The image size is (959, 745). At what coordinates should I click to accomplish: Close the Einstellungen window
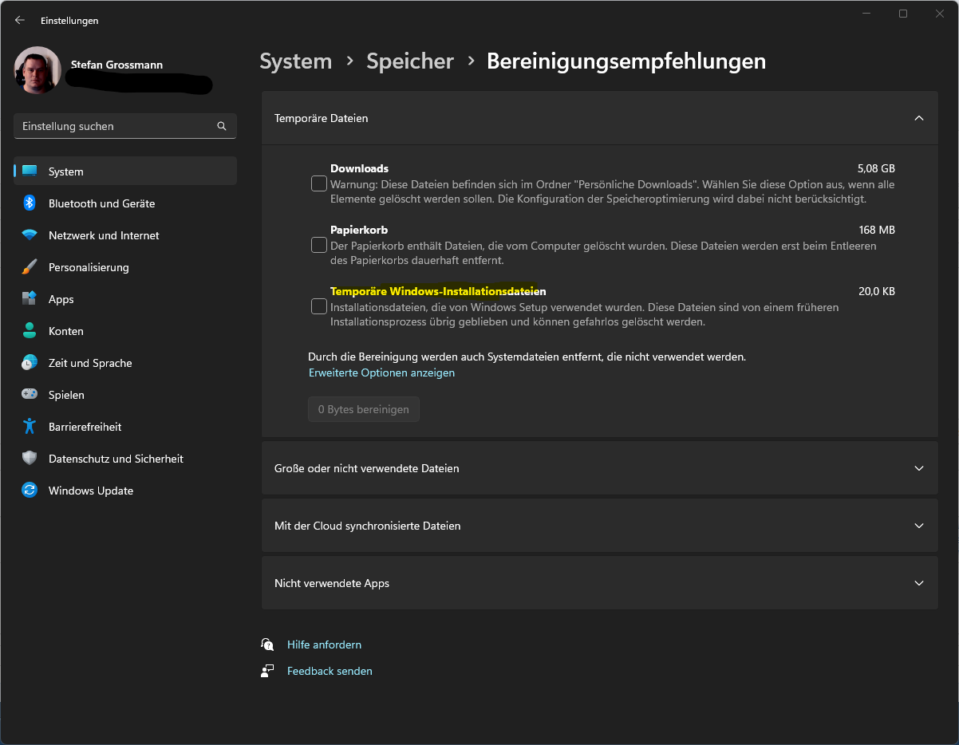pos(940,14)
